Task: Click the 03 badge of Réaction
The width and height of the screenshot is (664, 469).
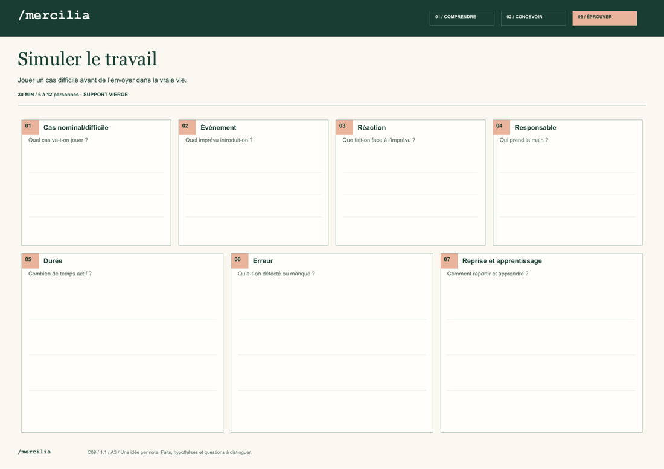Action: click(x=344, y=127)
